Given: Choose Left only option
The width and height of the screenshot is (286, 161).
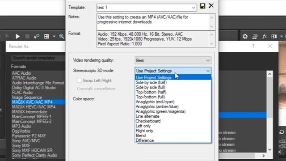Looking at the screenshot, I should (143, 126).
